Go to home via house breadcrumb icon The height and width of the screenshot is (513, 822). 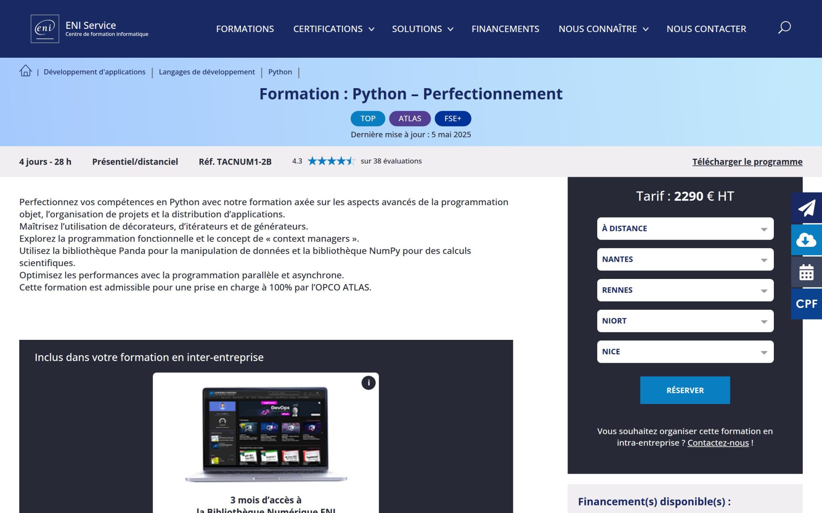pyautogui.click(x=26, y=71)
